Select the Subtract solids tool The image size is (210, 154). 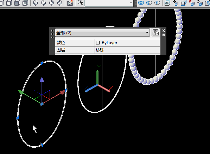(149, 3)
